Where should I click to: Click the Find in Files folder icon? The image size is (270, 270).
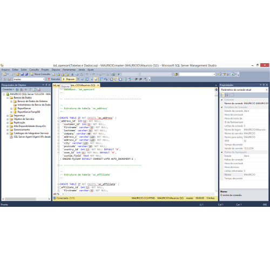176,74
